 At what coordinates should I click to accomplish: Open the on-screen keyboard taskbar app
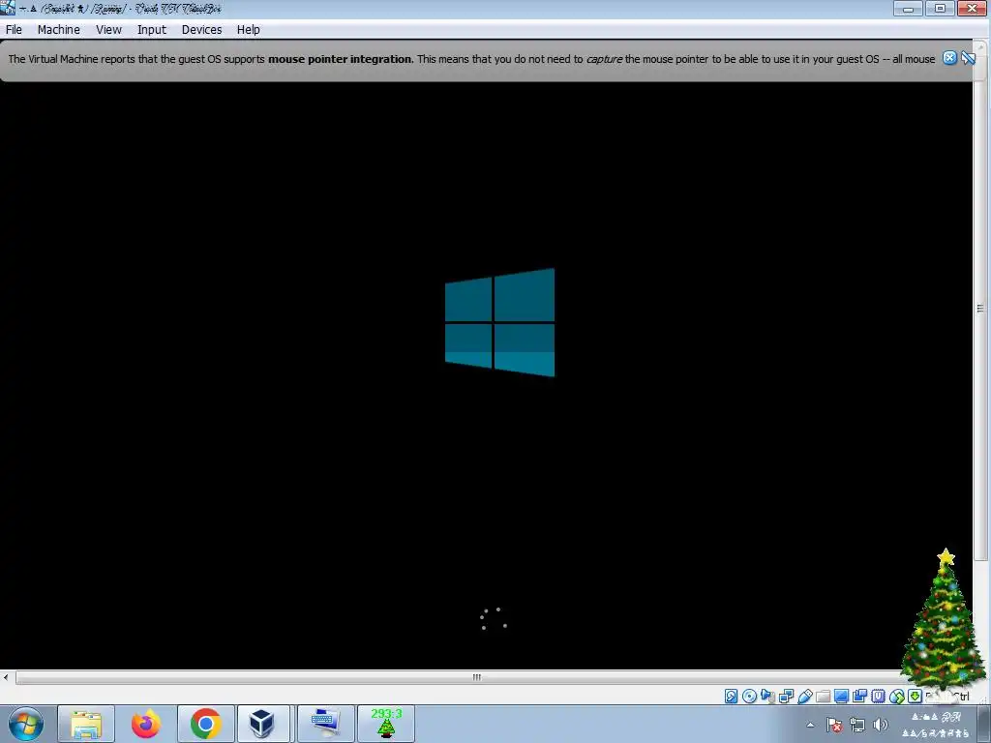325,724
